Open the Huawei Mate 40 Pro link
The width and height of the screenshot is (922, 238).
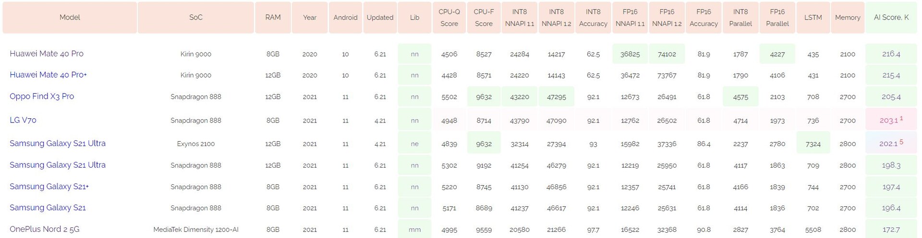click(47, 54)
